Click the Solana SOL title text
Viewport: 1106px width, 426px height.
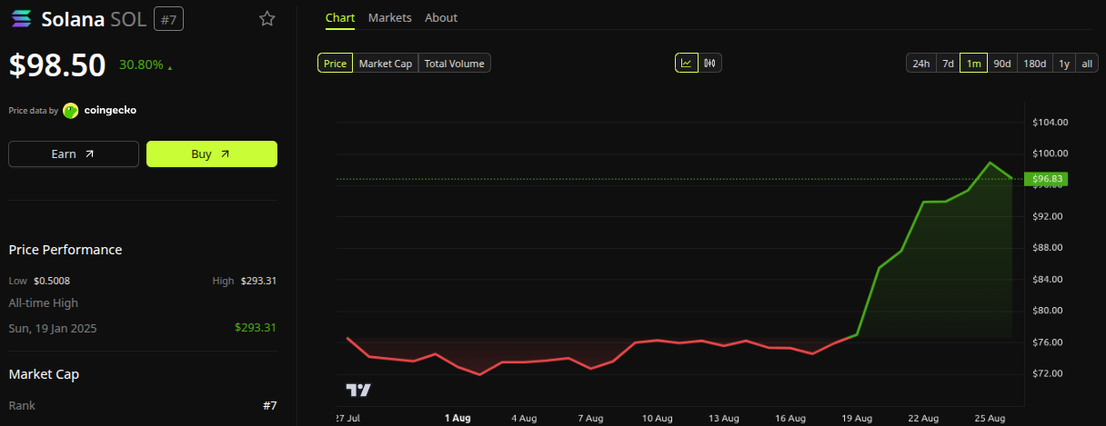(x=92, y=18)
